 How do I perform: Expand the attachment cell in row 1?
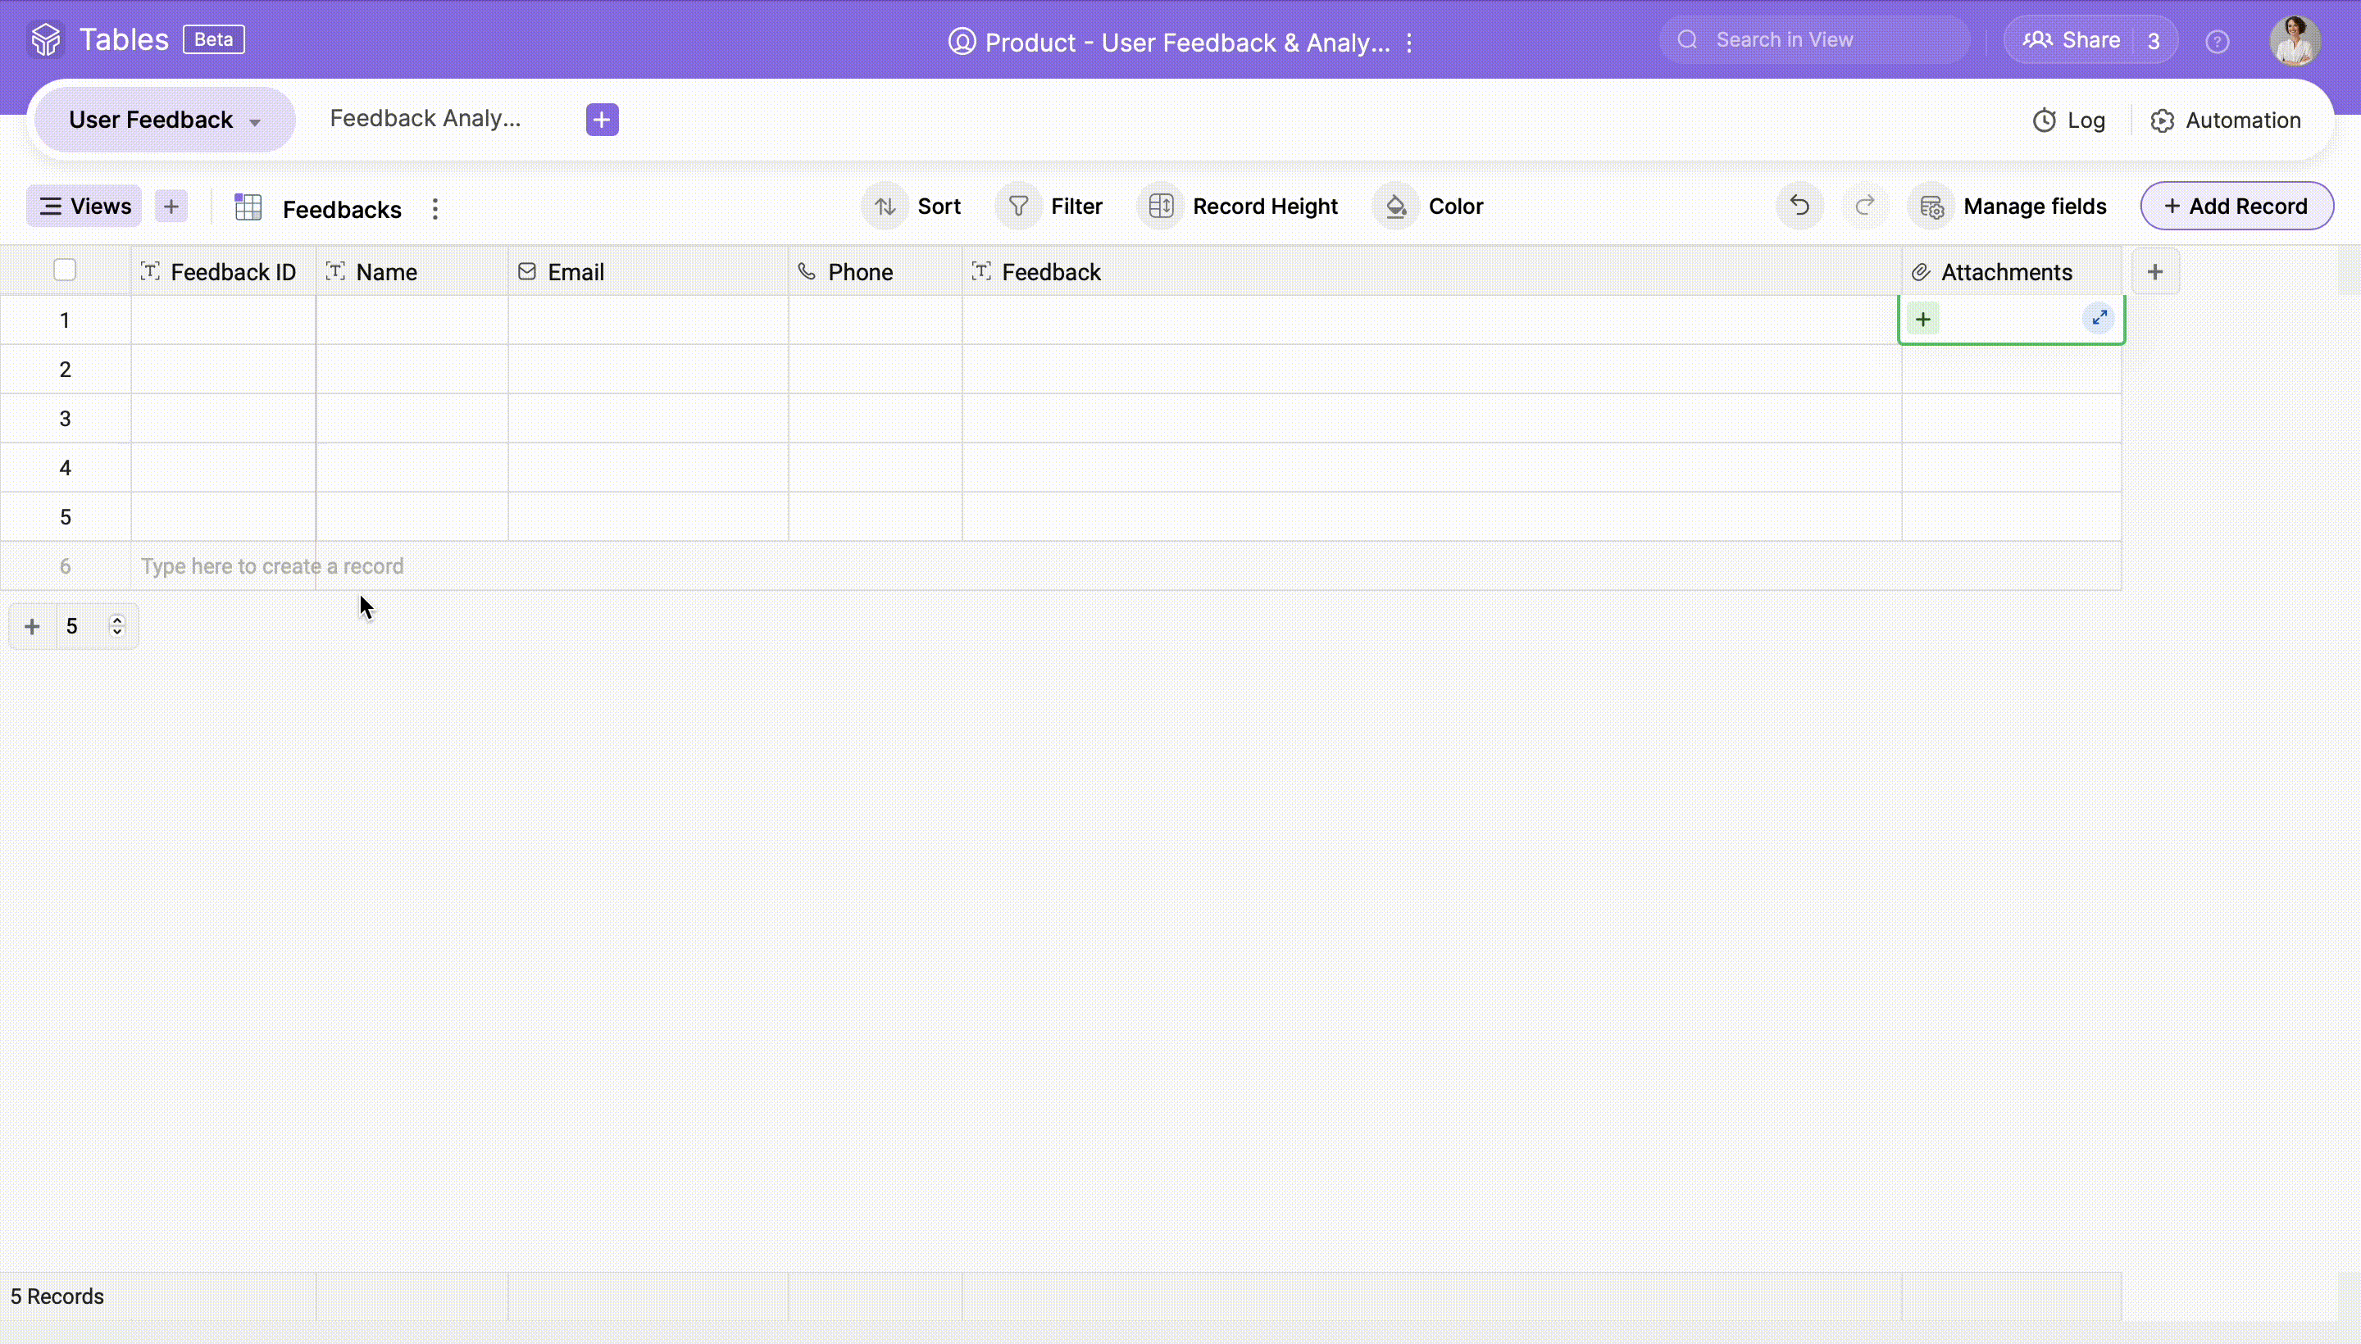2099,319
